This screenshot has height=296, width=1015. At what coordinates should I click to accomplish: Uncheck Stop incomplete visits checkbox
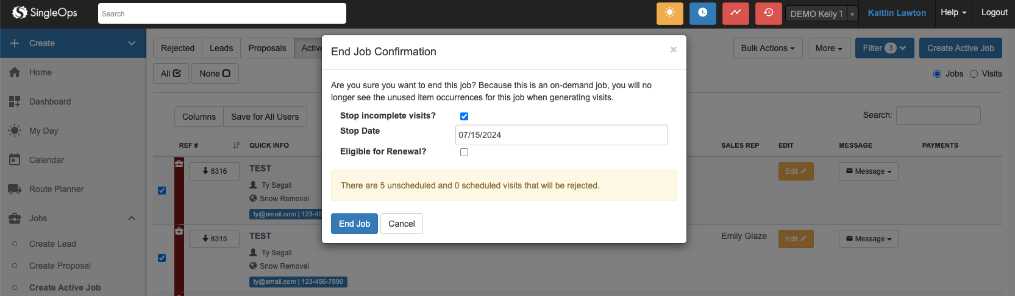tap(464, 116)
